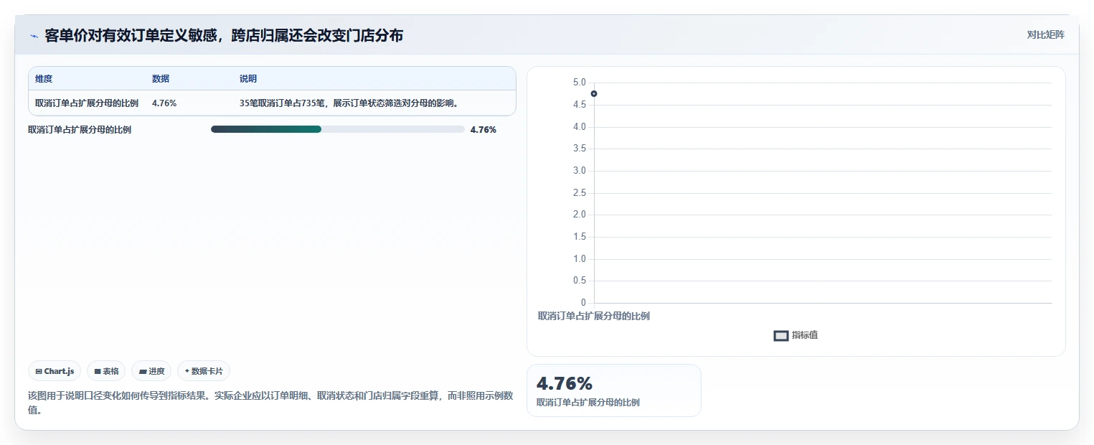Click the chart data point near 4.76
This screenshot has width=1094, height=445.
pyautogui.click(x=594, y=94)
